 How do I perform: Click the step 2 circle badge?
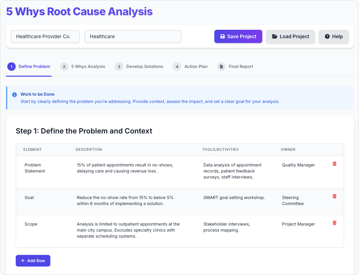[x=64, y=67]
